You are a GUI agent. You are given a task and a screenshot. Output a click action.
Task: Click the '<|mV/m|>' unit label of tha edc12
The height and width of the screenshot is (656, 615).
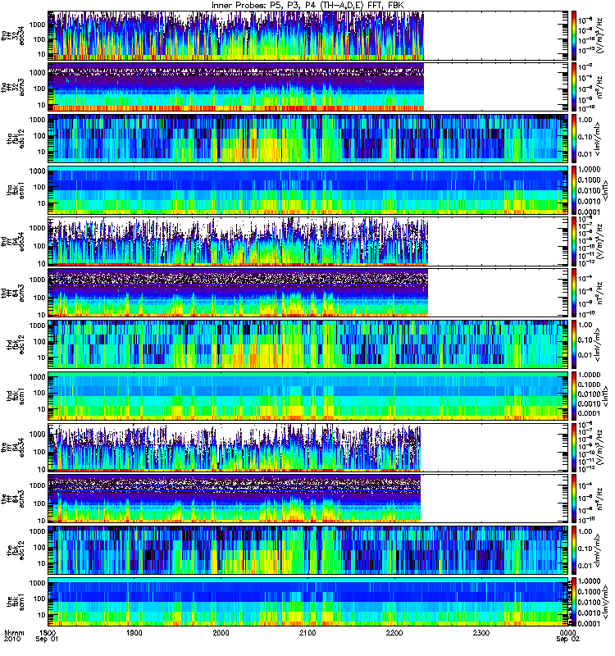[598, 139]
